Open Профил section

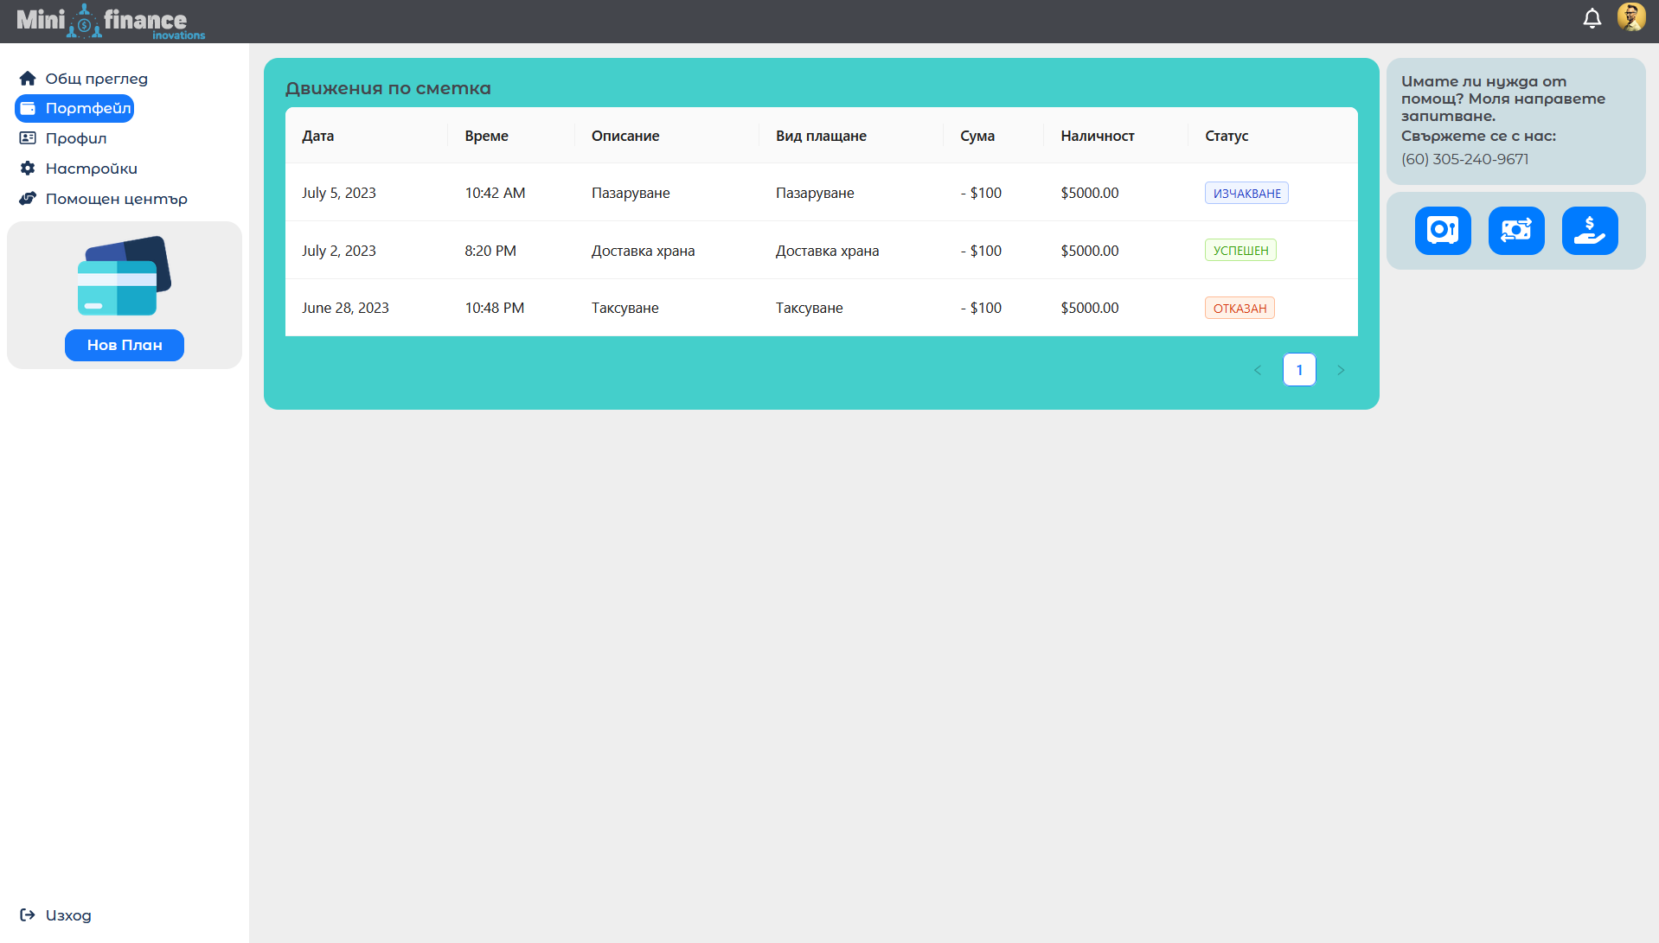[76, 138]
